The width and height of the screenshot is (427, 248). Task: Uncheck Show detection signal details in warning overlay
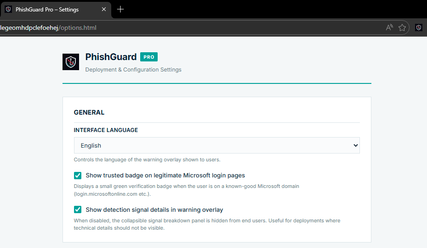click(78, 209)
